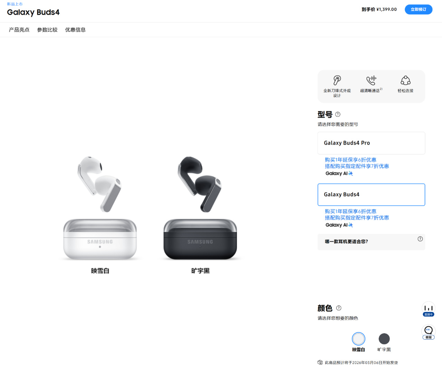Switch to the 产品亮点 tab
Viewport: 442px width, 370px height.
pos(19,30)
